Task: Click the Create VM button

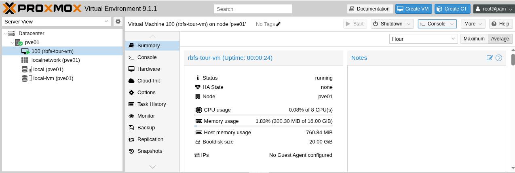Action: point(414,9)
